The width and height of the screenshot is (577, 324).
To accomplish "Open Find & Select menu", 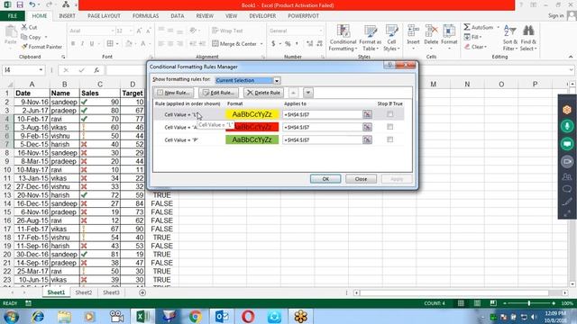I will (x=528, y=38).
